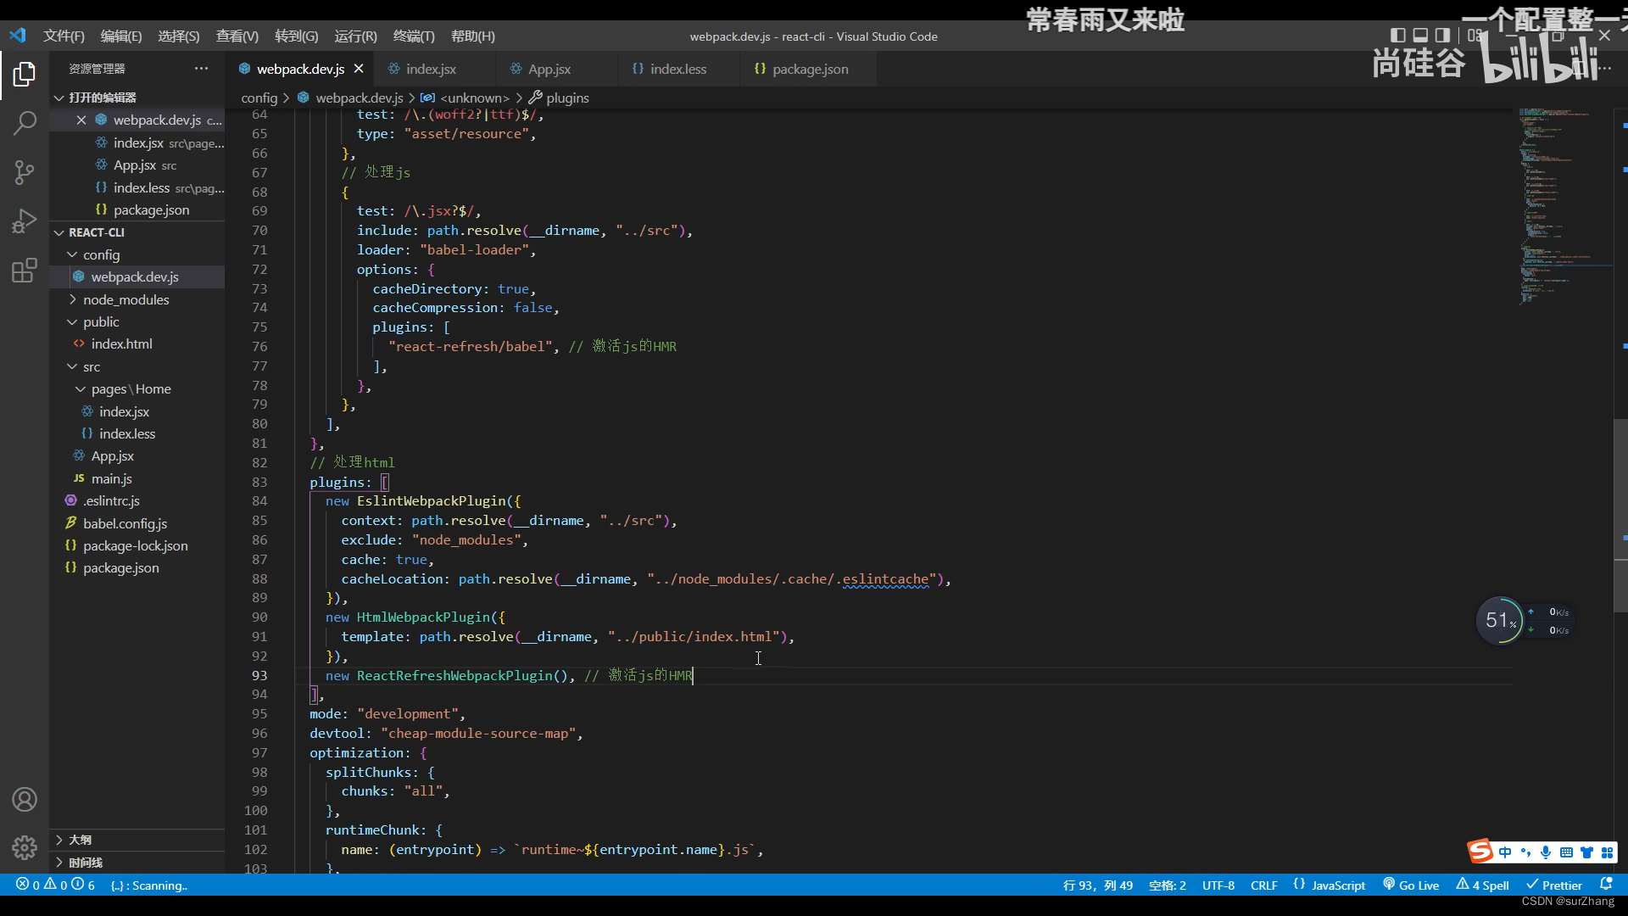
Task: Open the View (查看) menu
Action: 237,36
